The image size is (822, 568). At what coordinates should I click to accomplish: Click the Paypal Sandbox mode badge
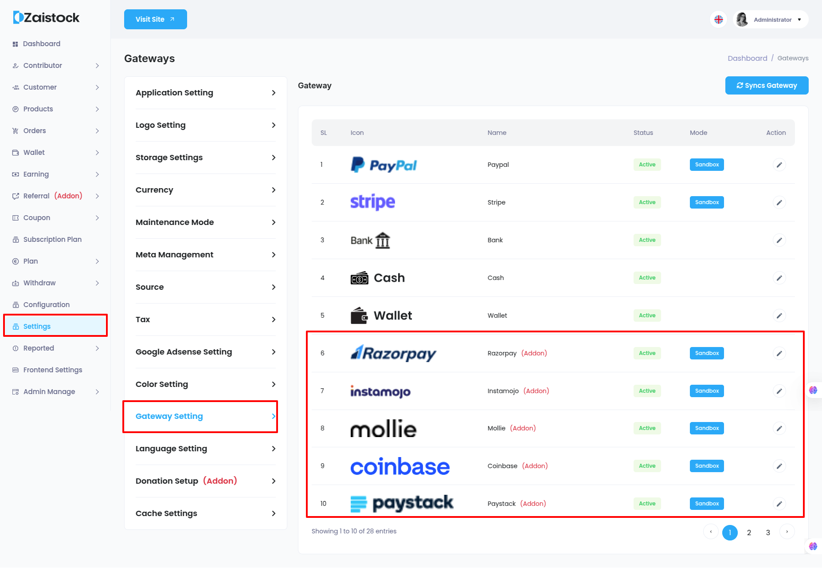[x=707, y=165]
